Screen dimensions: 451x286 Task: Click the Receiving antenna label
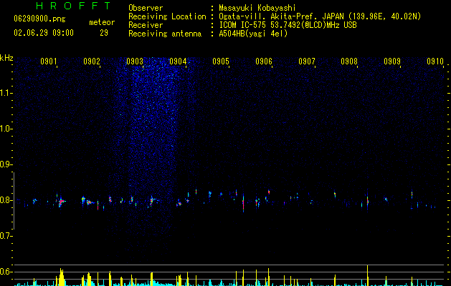pos(165,34)
